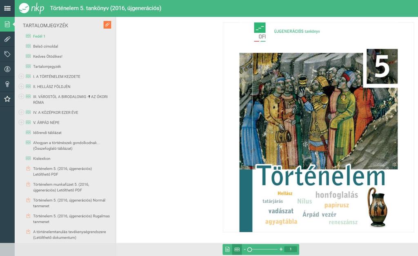Open the Kislexikon entry
Image resolution: width=418 pixels, height=256 pixels.
coord(42,159)
